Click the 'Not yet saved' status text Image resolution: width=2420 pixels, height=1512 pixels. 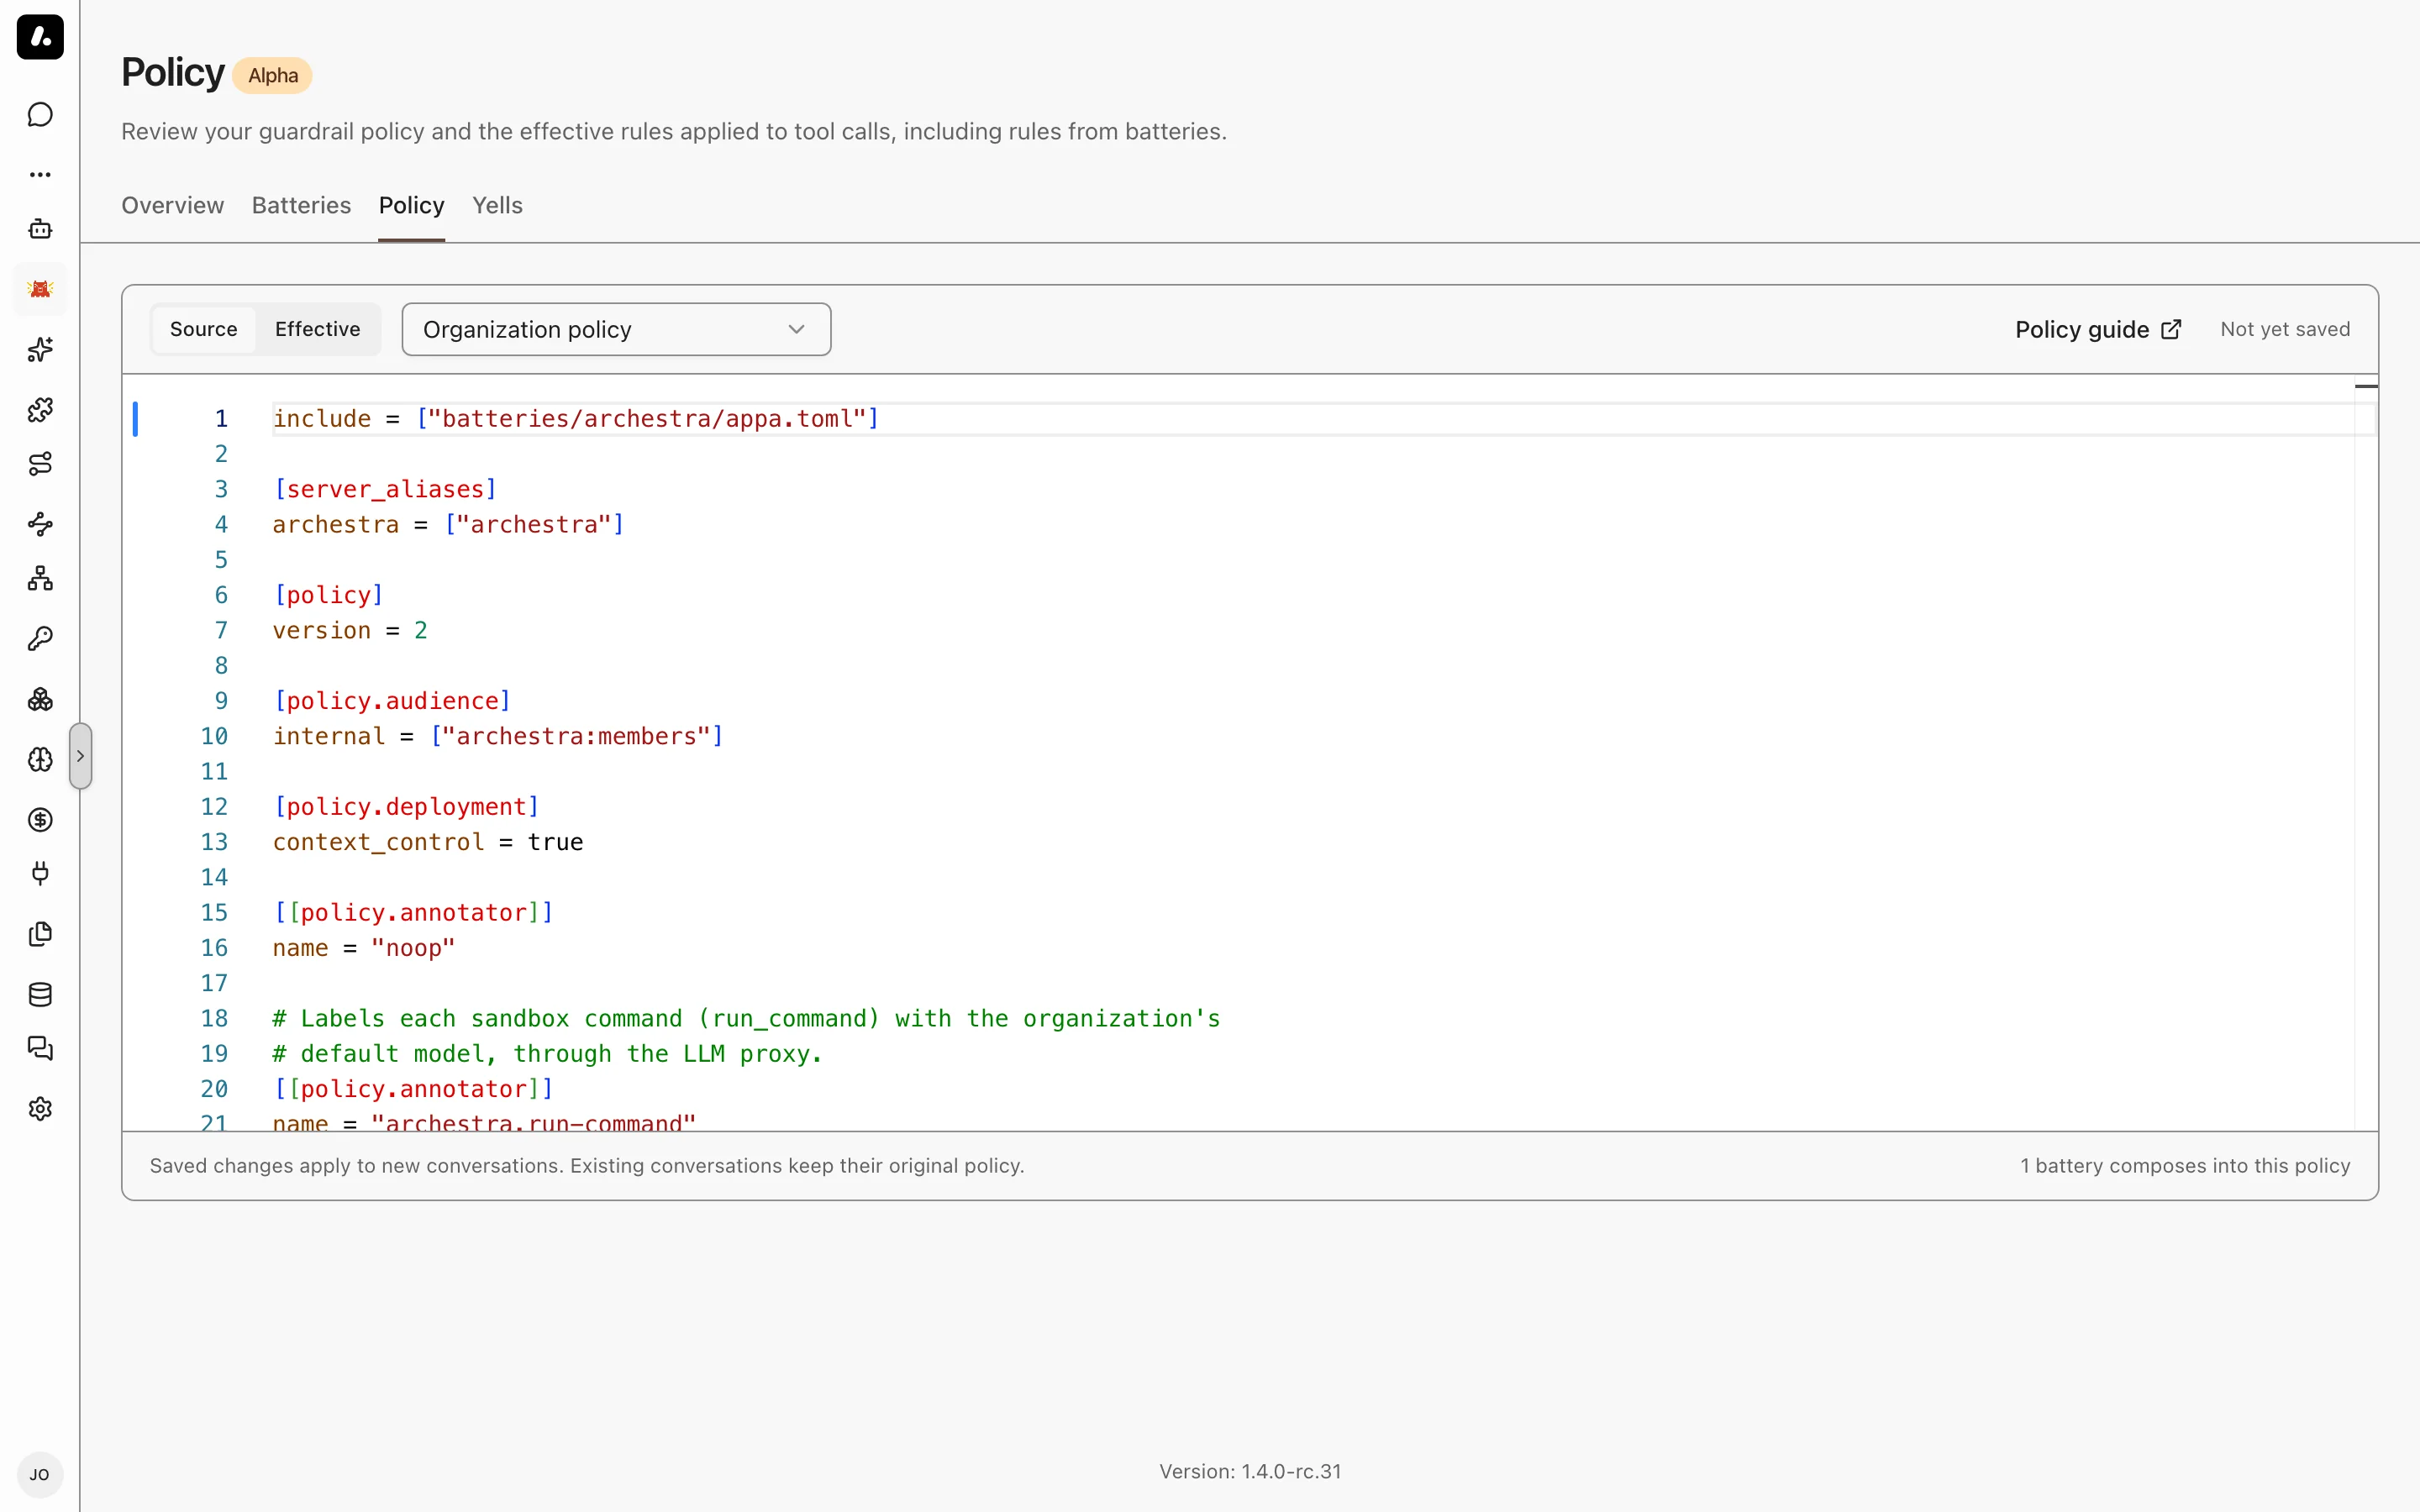click(2285, 329)
